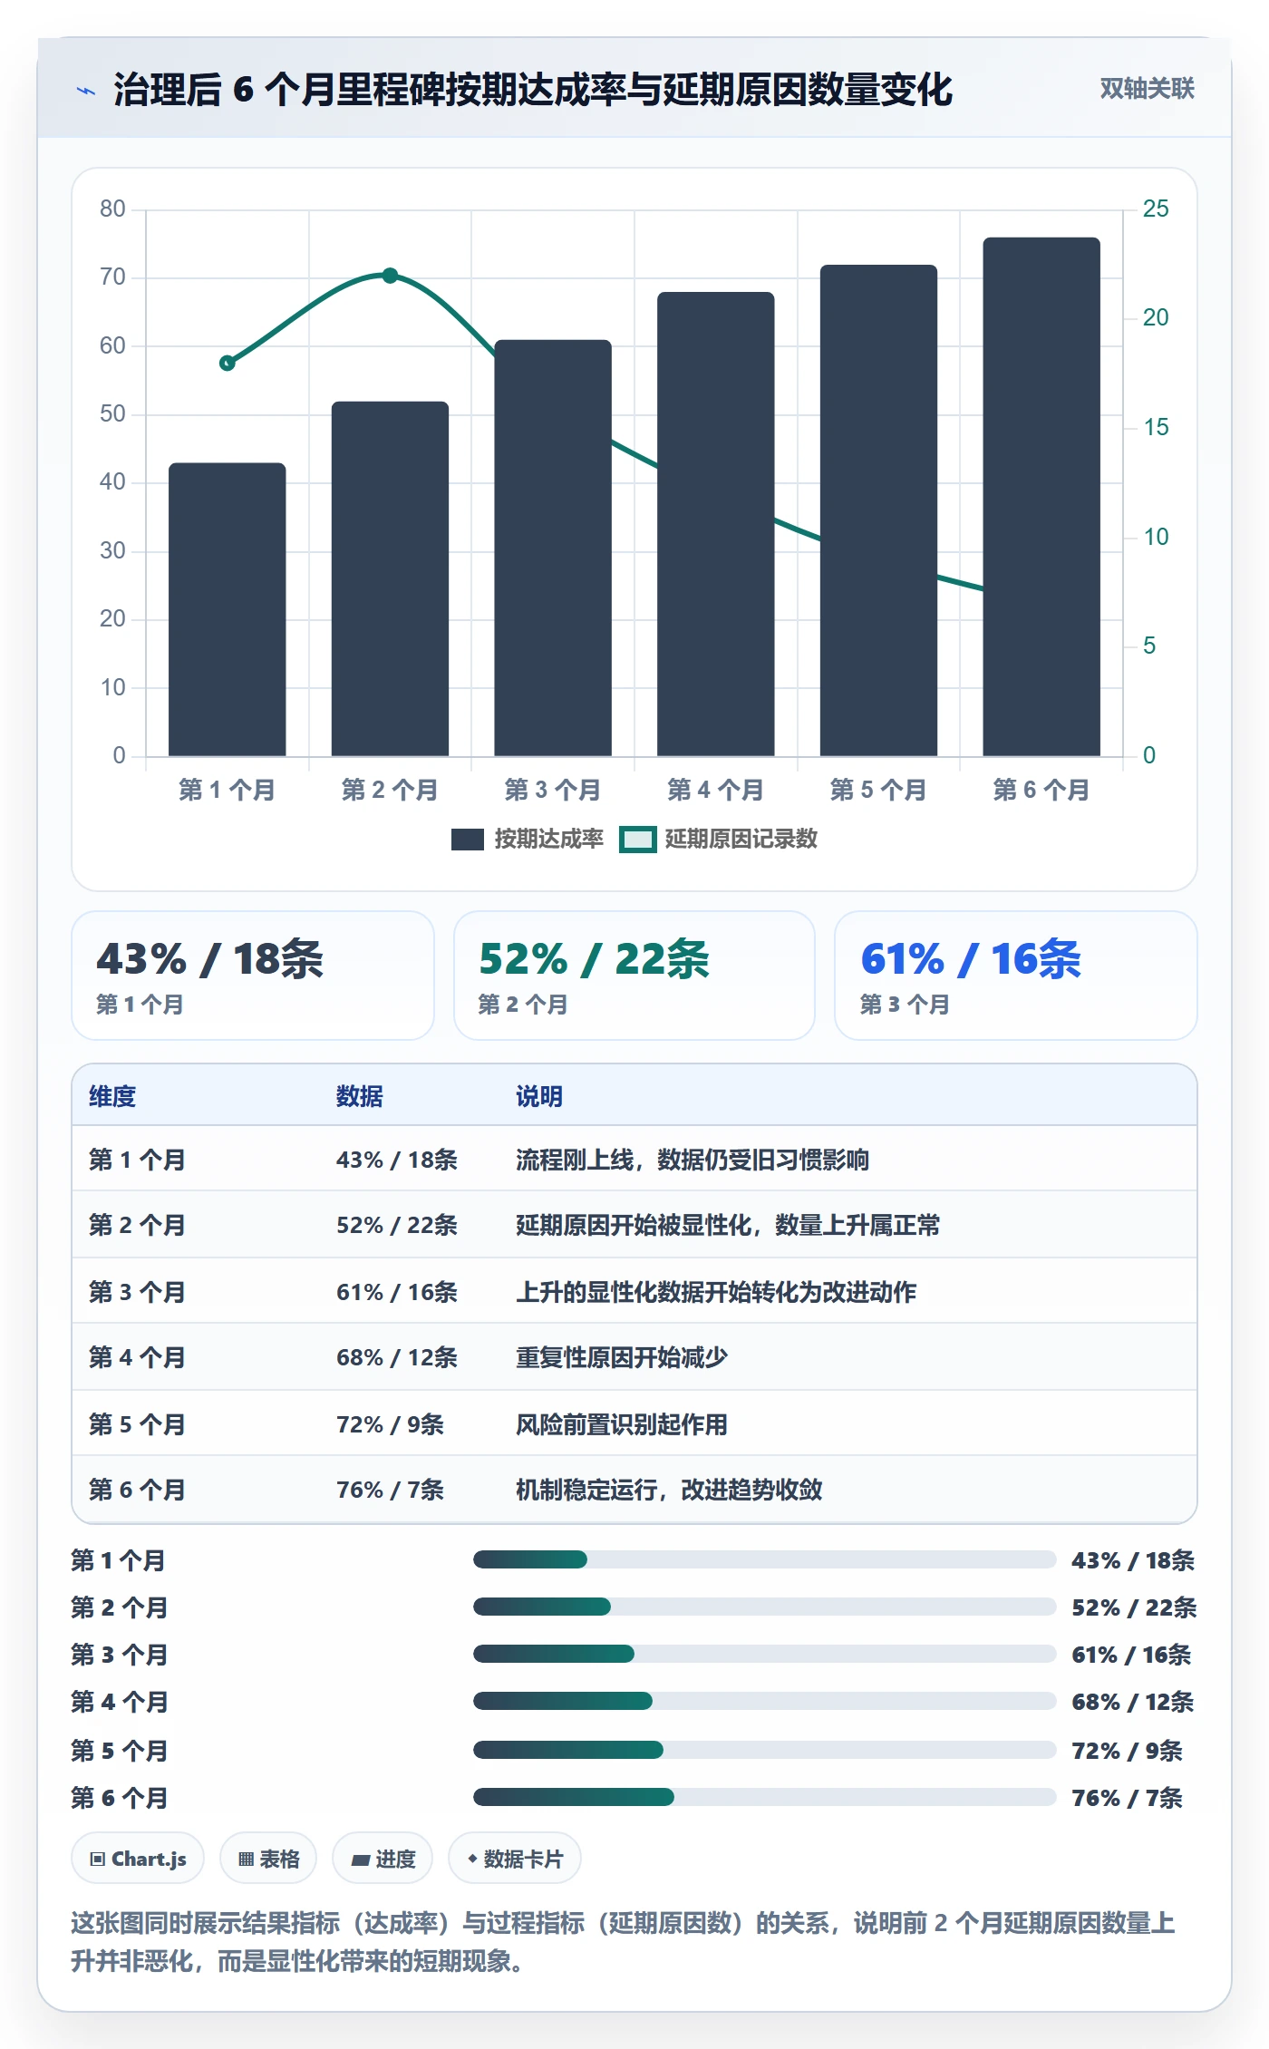This screenshot has height=2049, width=1269.
Task: Click the lightning icon beside the title
Action: coord(85,91)
